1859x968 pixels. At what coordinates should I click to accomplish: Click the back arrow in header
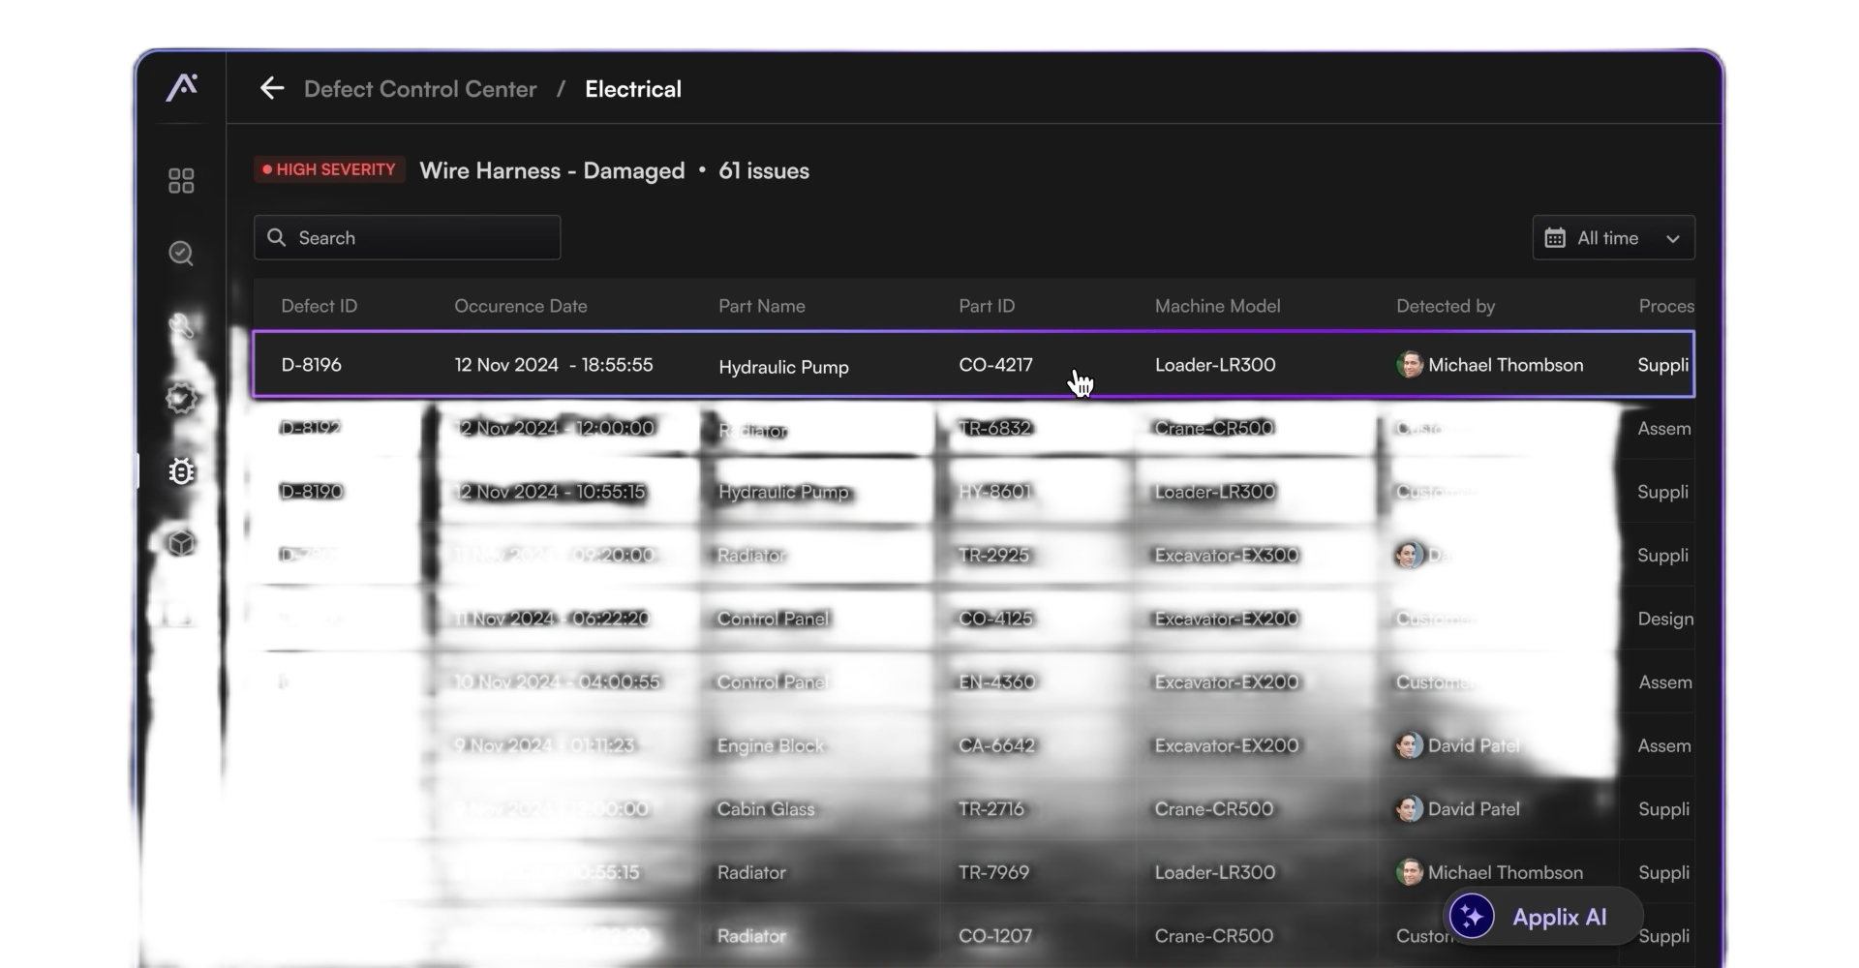272,89
